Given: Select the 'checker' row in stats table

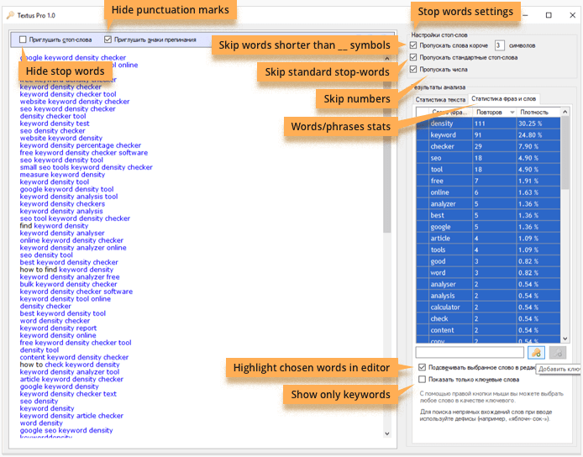Looking at the screenshot, I should coord(488,146).
